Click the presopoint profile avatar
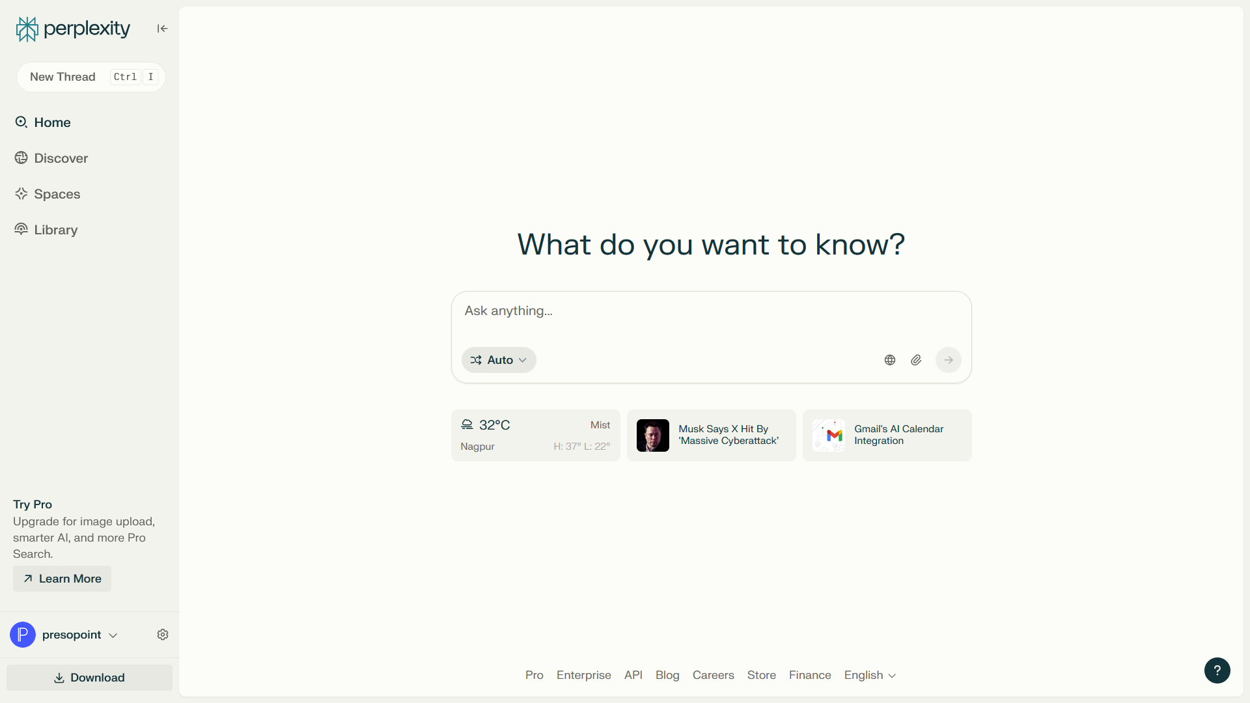Screen dimensions: 1250x703 click(x=23, y=635)
